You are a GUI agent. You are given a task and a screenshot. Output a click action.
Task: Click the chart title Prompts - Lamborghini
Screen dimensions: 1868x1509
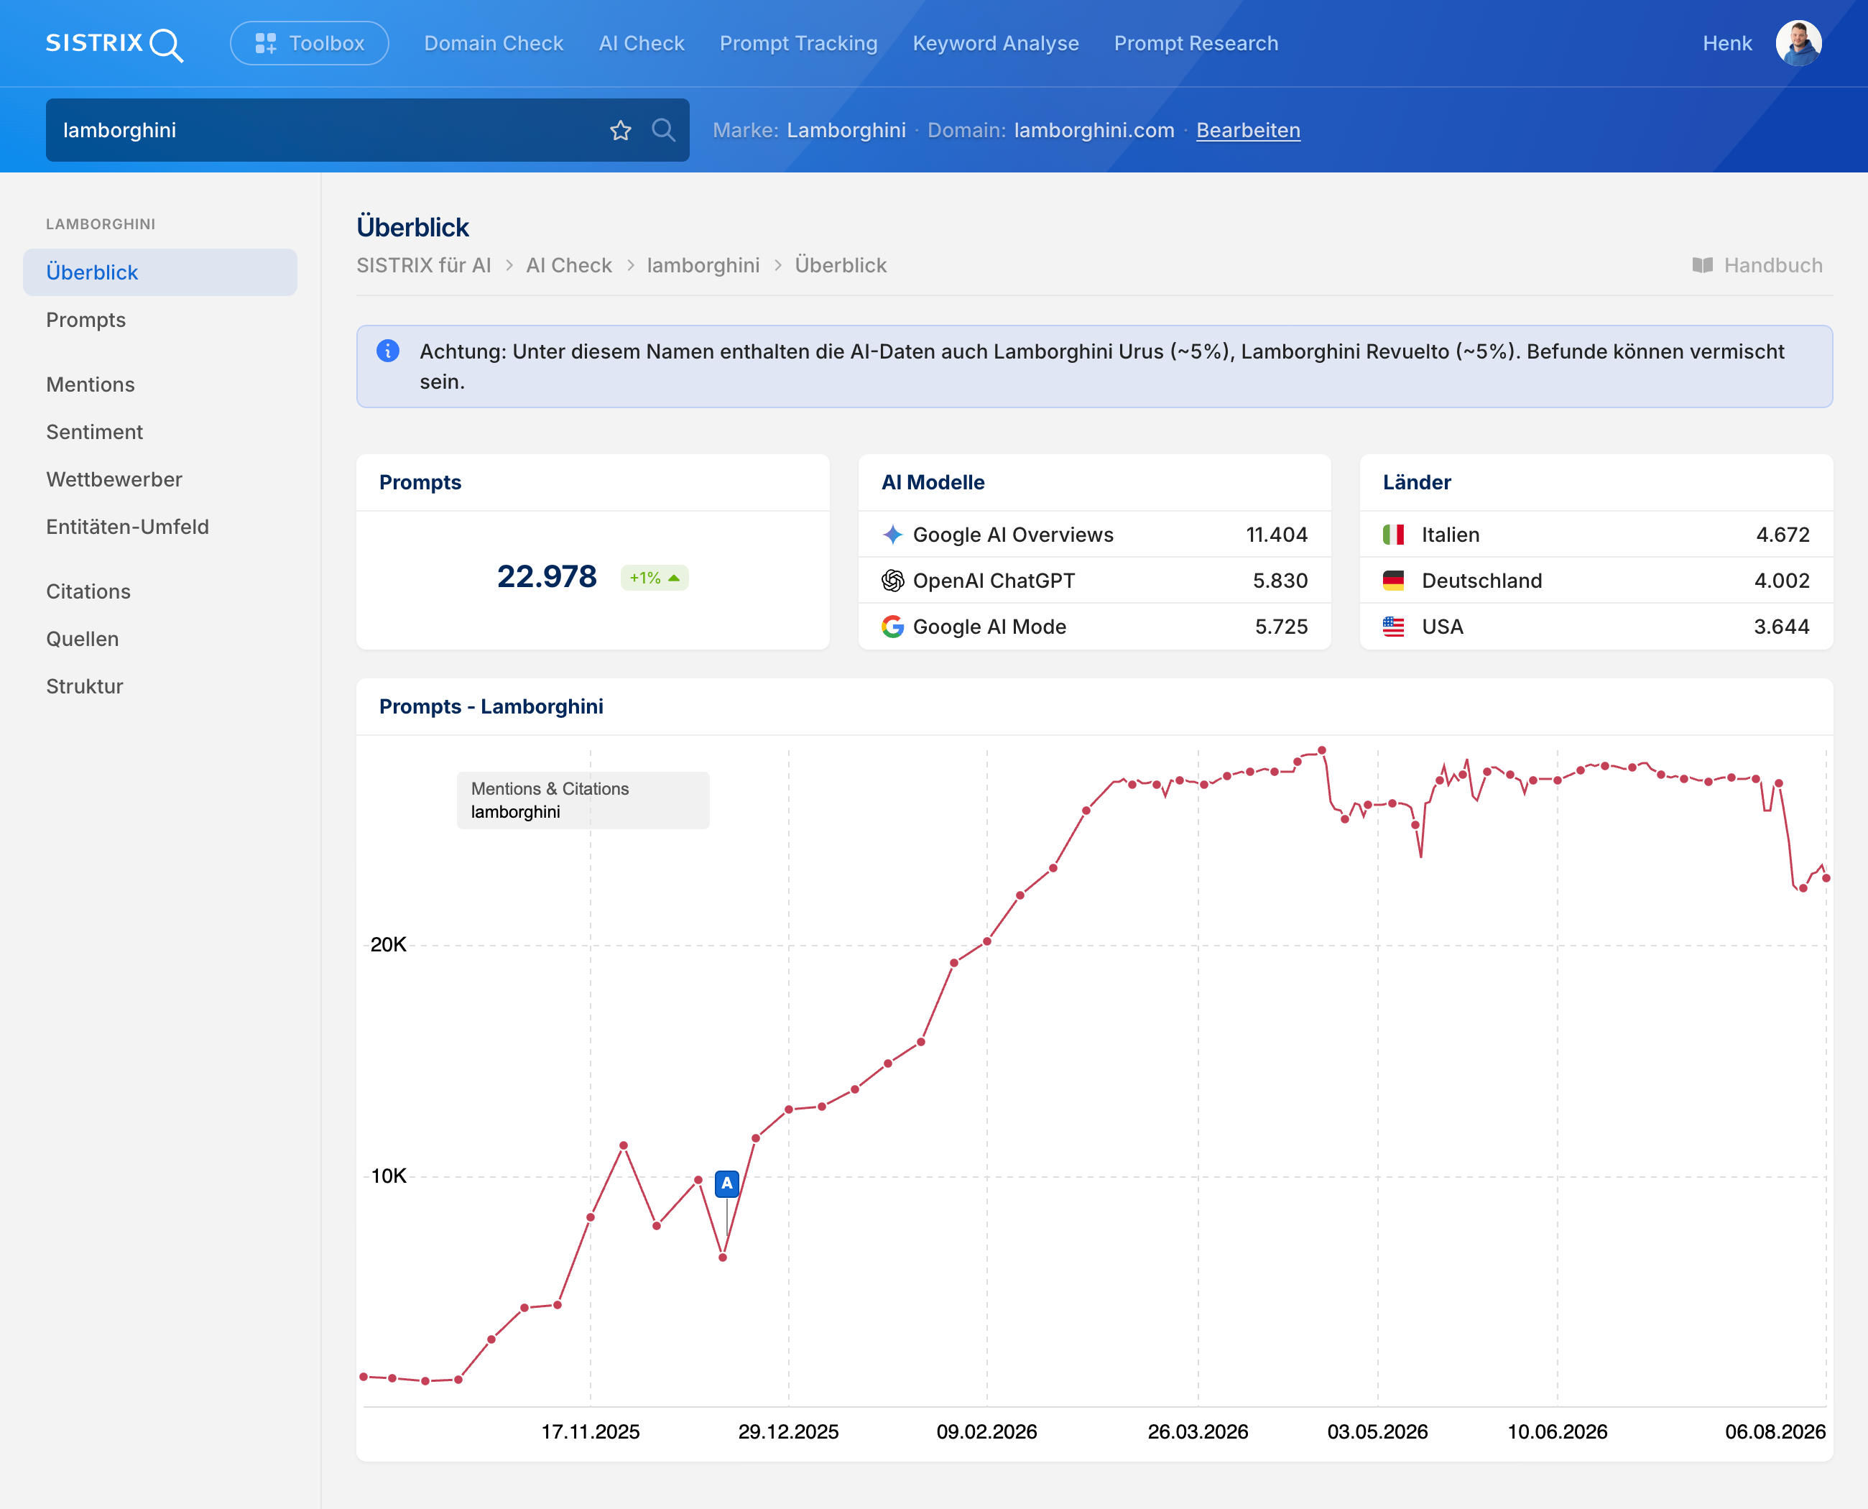click(x=491, y=706)
